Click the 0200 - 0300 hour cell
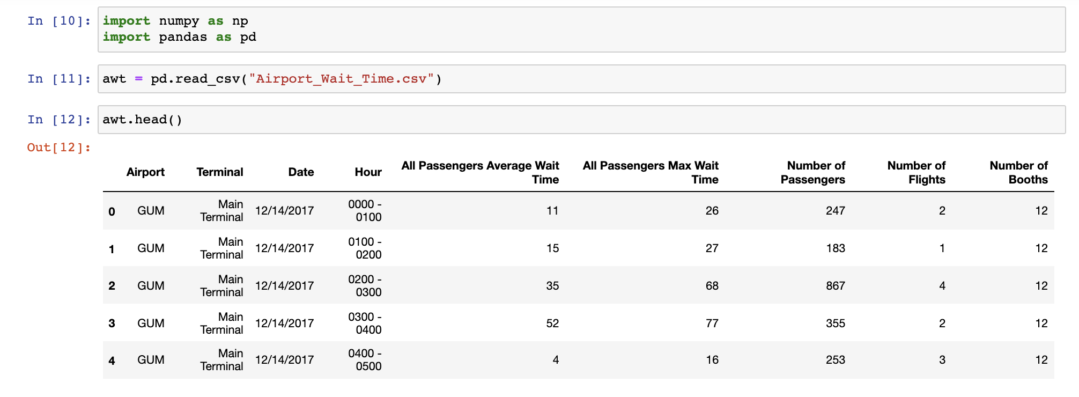 [365, 286]
